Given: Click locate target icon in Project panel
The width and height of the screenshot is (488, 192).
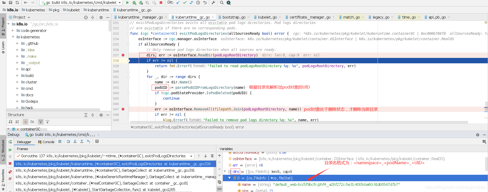Looking at the screenshot, I should (x=86, y=17).
